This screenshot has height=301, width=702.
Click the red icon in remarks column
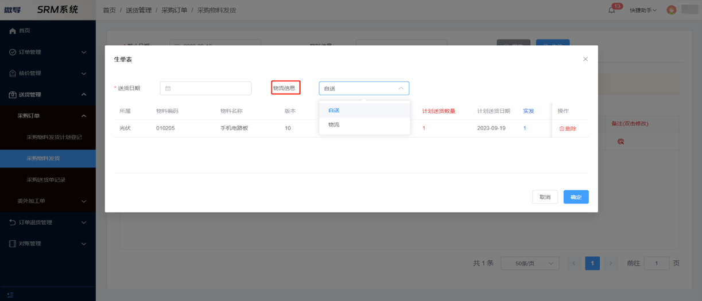pyautogui.click(x=620, y=142)
